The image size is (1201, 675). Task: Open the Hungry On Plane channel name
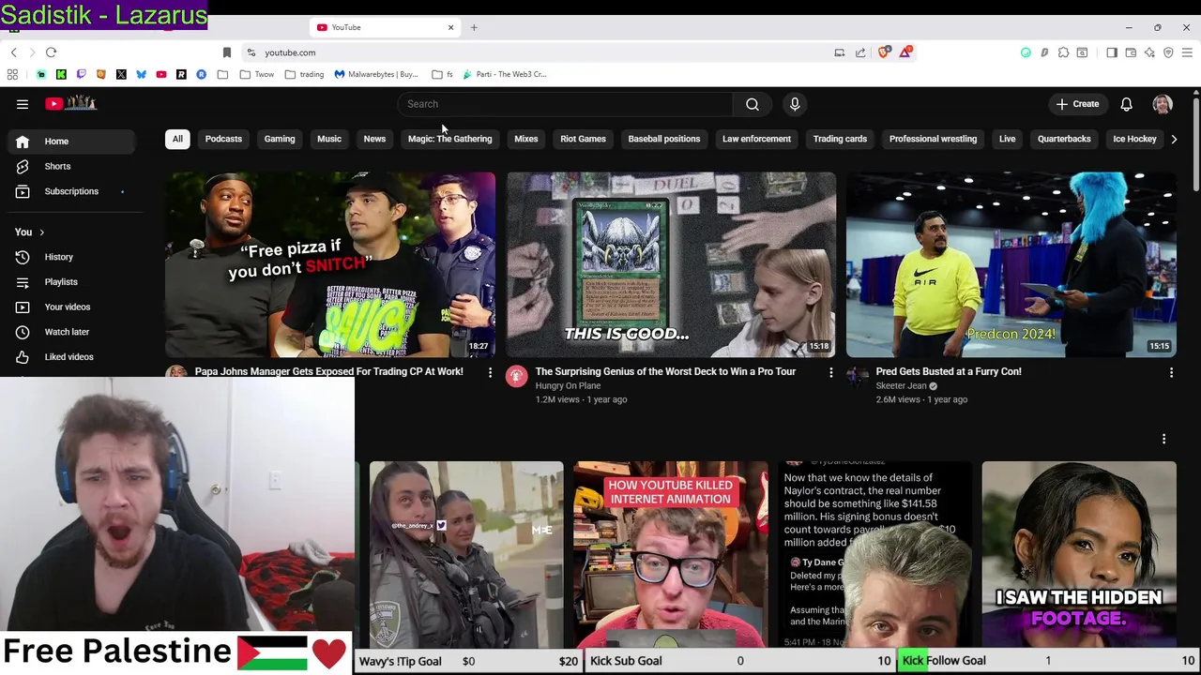pos(568,385)
